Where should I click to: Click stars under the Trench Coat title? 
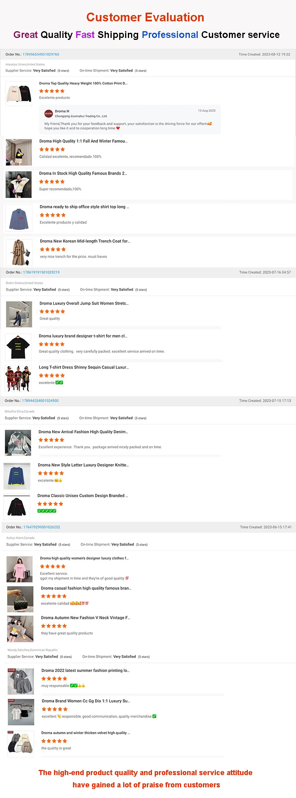53,249
